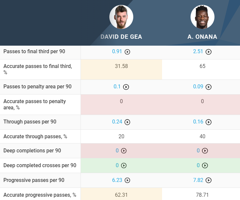Open David De Gea's profile photo
The height and width of the screenshot is (200, 240).
[x=121, y=17]
